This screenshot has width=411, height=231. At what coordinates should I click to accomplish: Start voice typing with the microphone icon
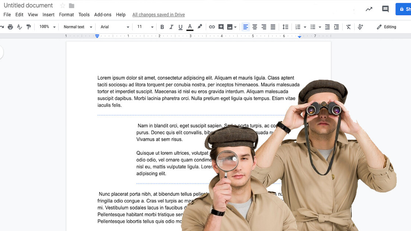[361, 27]
